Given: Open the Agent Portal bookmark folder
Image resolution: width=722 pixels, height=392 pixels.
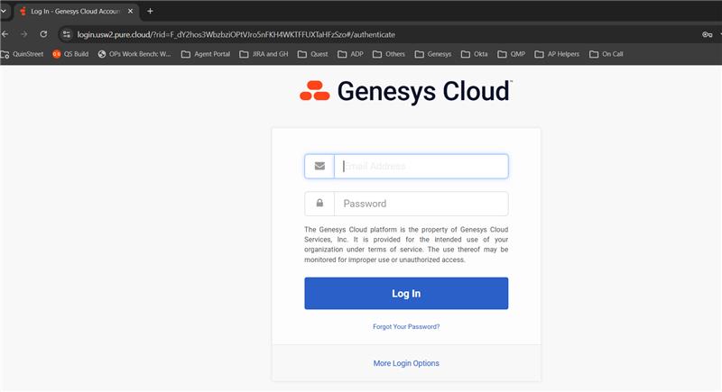Looking at the screenshot, I should coord(206,54).
